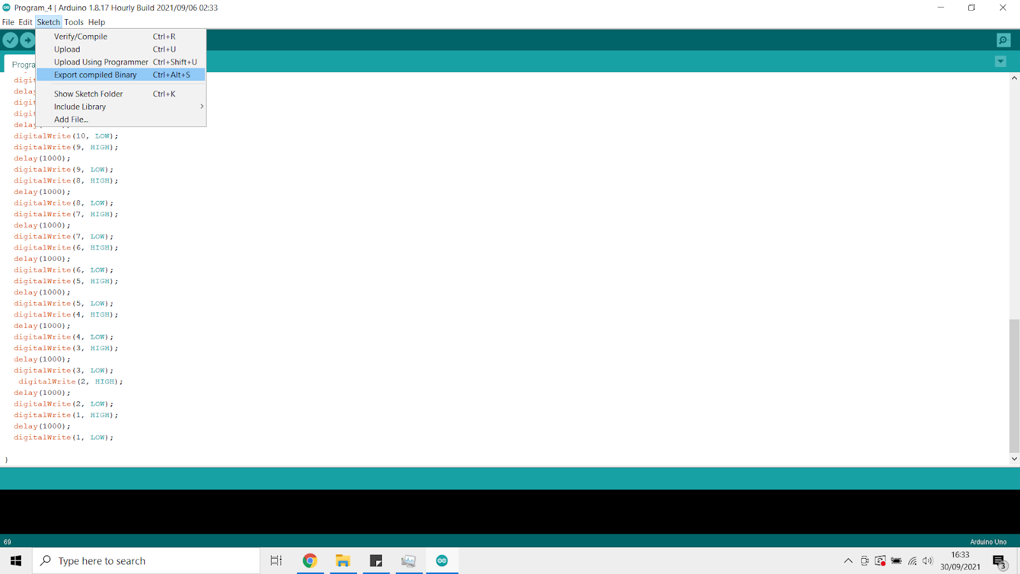Click the line digitalWrite(6, HIGH);
The image size is (1020, 574).
tap(66, 247)
